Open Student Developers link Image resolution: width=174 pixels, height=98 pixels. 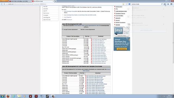(120, 22)
